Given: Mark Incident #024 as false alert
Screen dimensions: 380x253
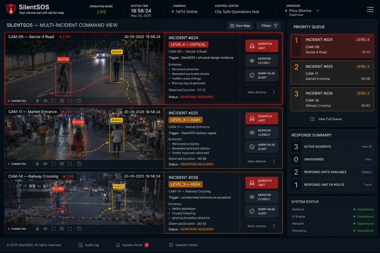Looking at the screenshot, I should click(x=262, y=75).
